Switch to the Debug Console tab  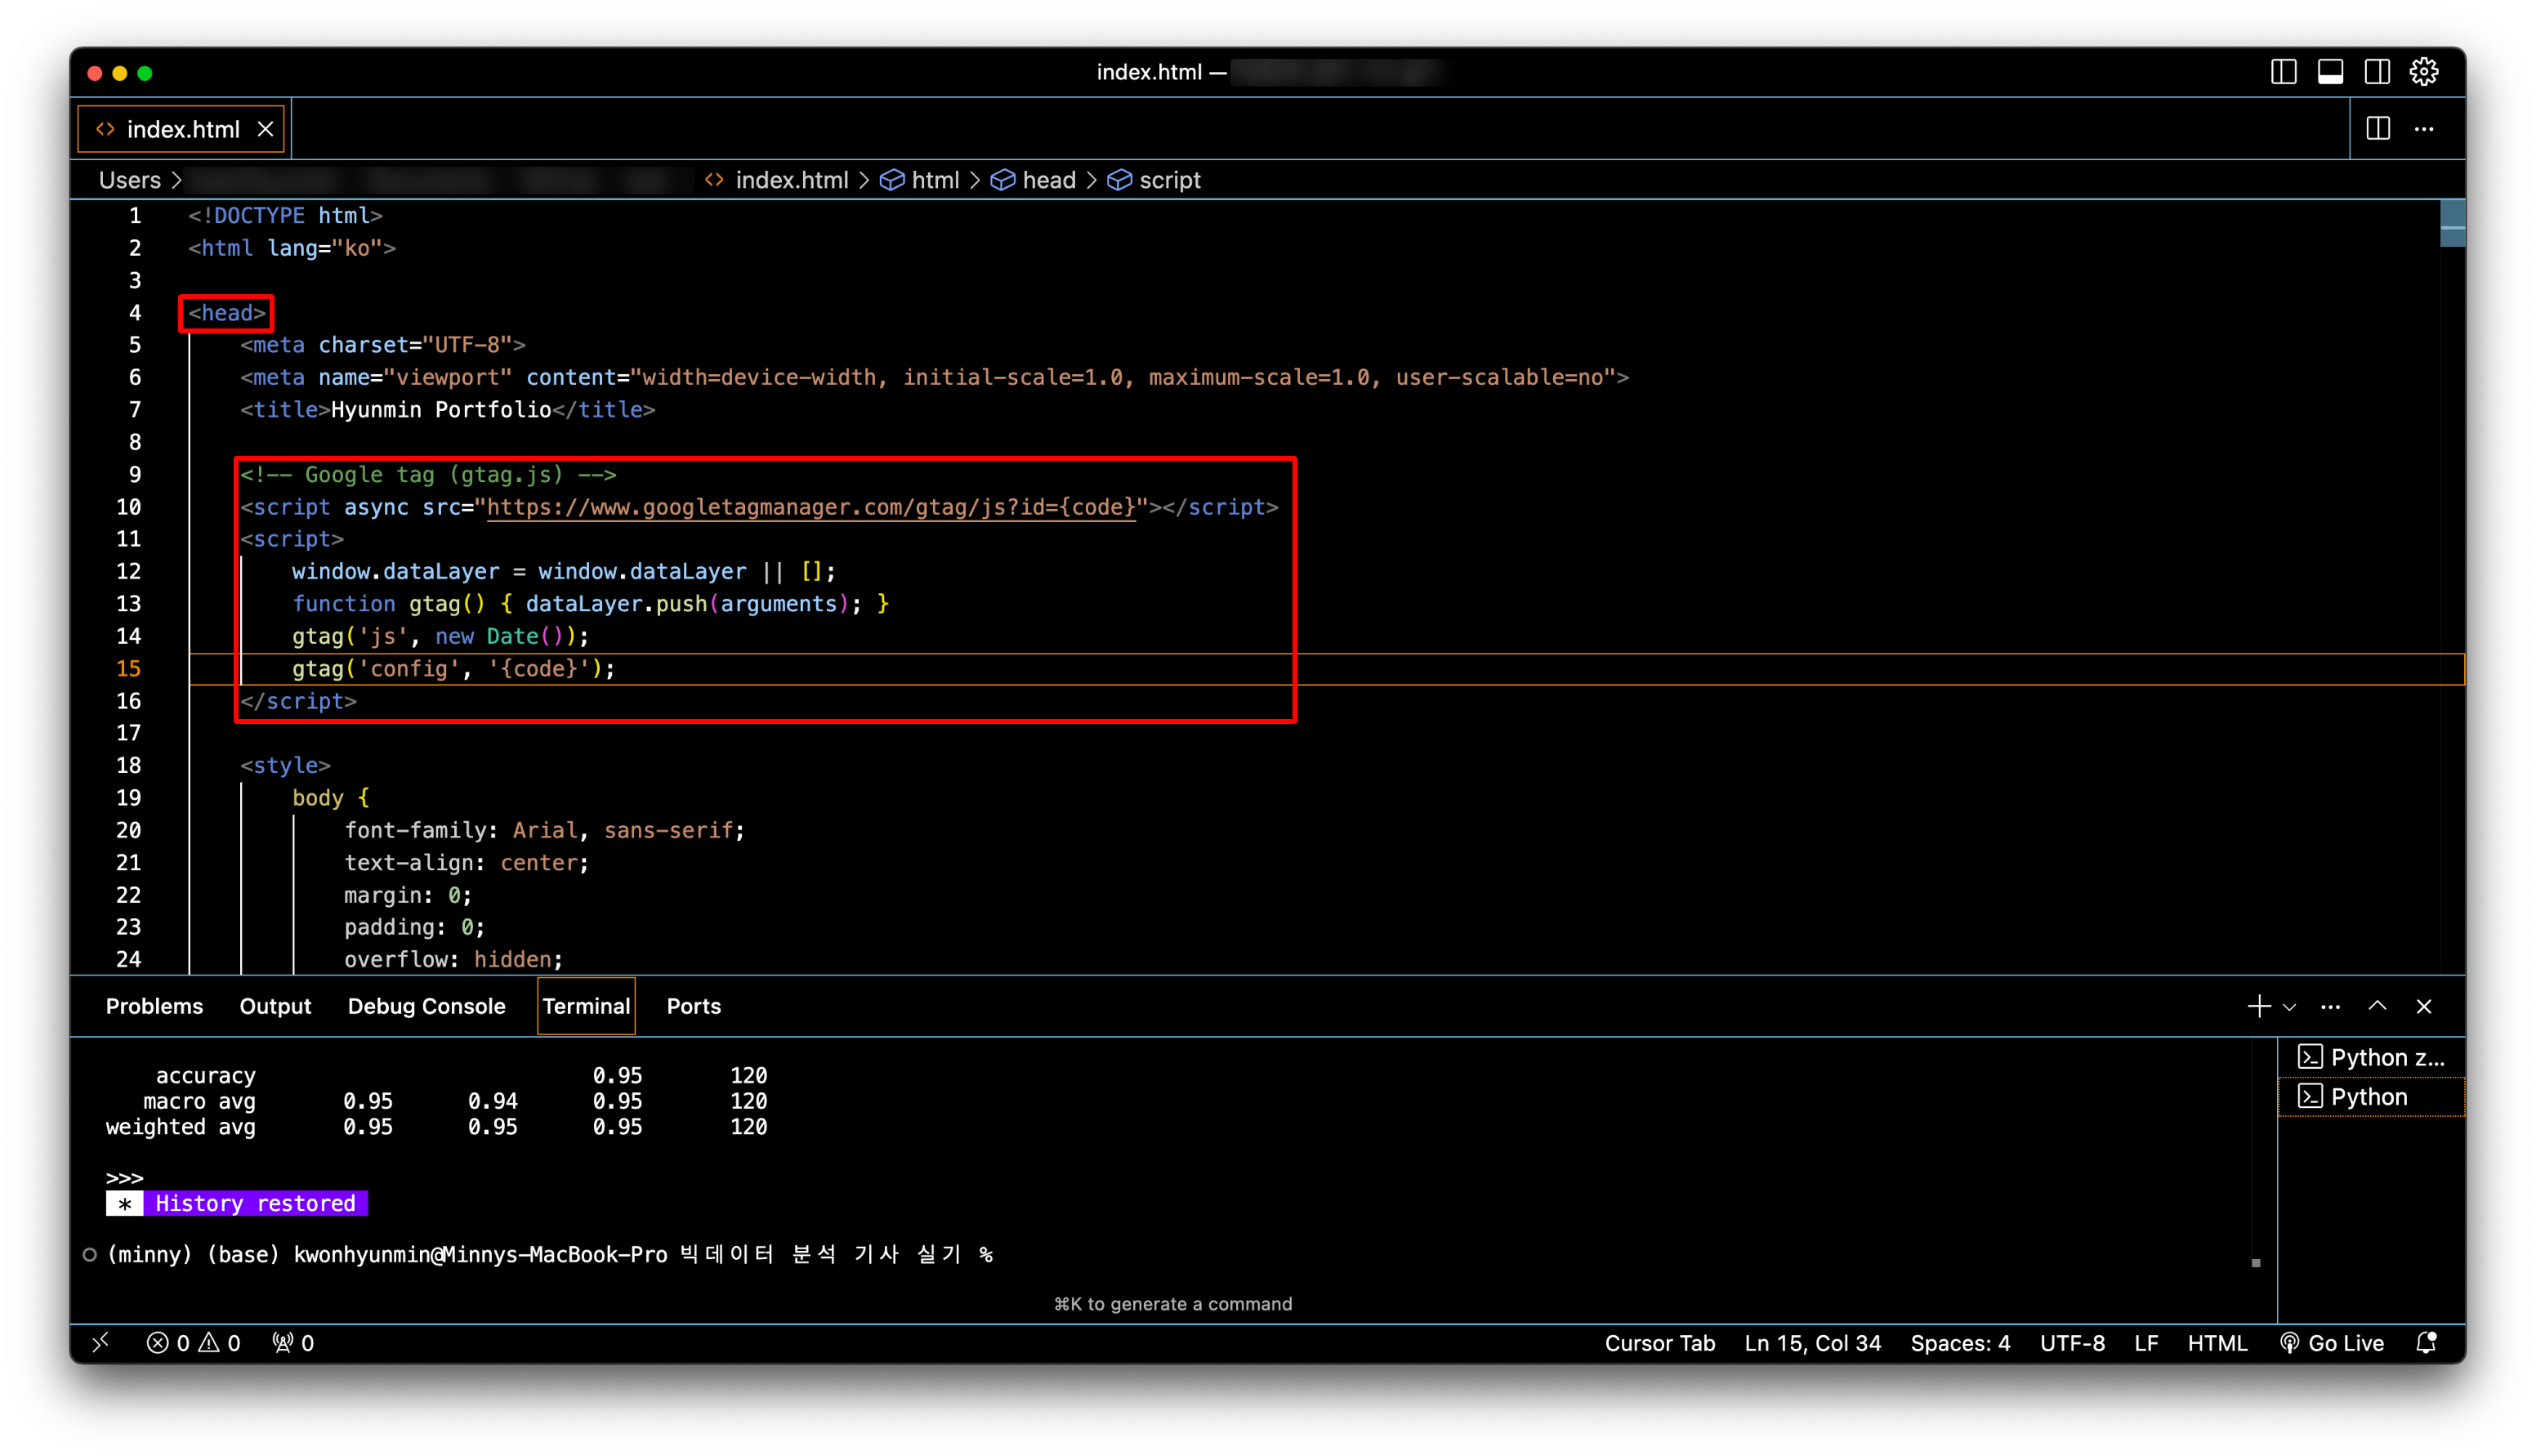426,1006
